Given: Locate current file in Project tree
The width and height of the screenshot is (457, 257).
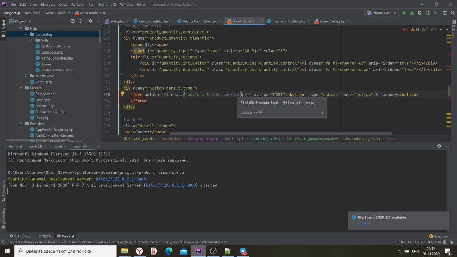Looking at the screenshot, I should [72, 21].
